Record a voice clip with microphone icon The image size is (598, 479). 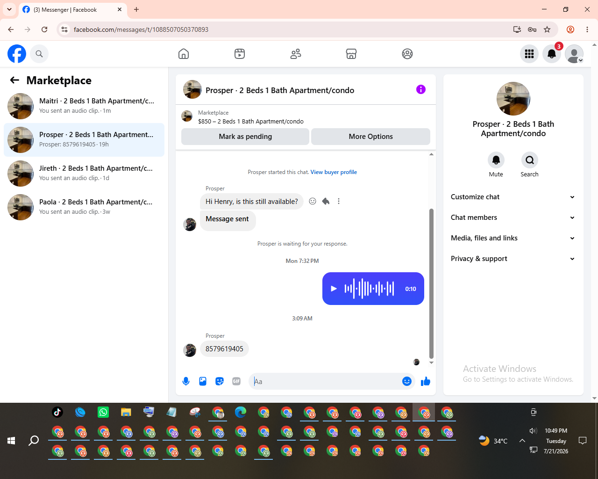[186, 381]
